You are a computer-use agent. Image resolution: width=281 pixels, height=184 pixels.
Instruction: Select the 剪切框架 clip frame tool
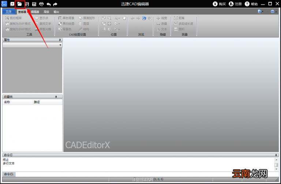click(14, 18)
